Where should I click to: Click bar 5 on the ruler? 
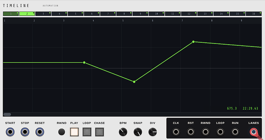[x=123, y=21]
